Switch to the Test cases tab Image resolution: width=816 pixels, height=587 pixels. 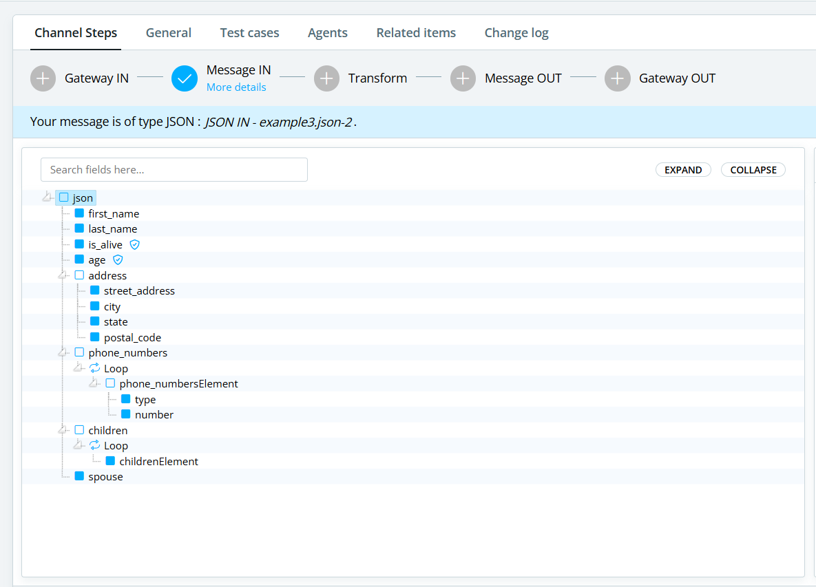249,32
